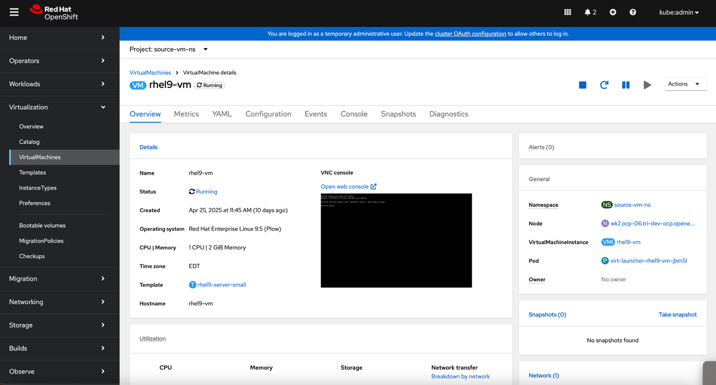The height and width of the screenshot is (385, 716).
Task: Open the Actions dropdown
Action: [x=685, y=84]
